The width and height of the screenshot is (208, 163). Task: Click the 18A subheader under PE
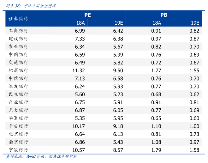pyautogui.click(x=80, y=23)
